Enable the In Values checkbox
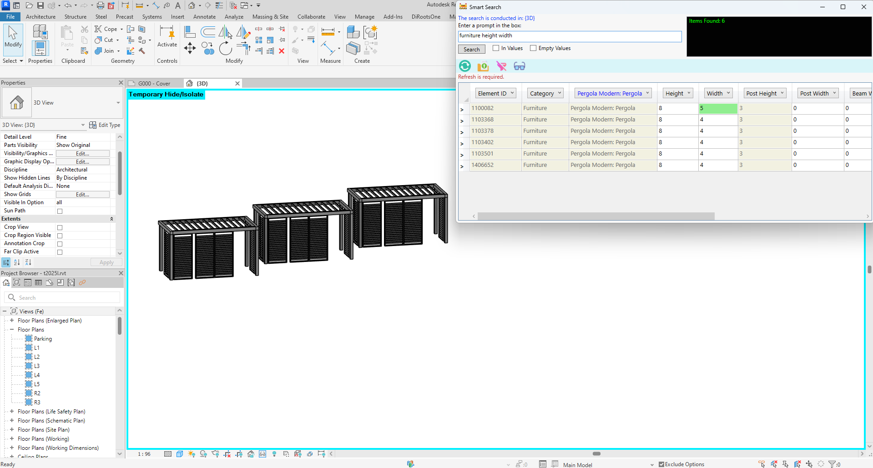Screen dimensions: 873x468 pyautogui.click(x=496, y=48)
